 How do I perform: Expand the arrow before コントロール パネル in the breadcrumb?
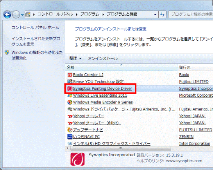point(34,14)
